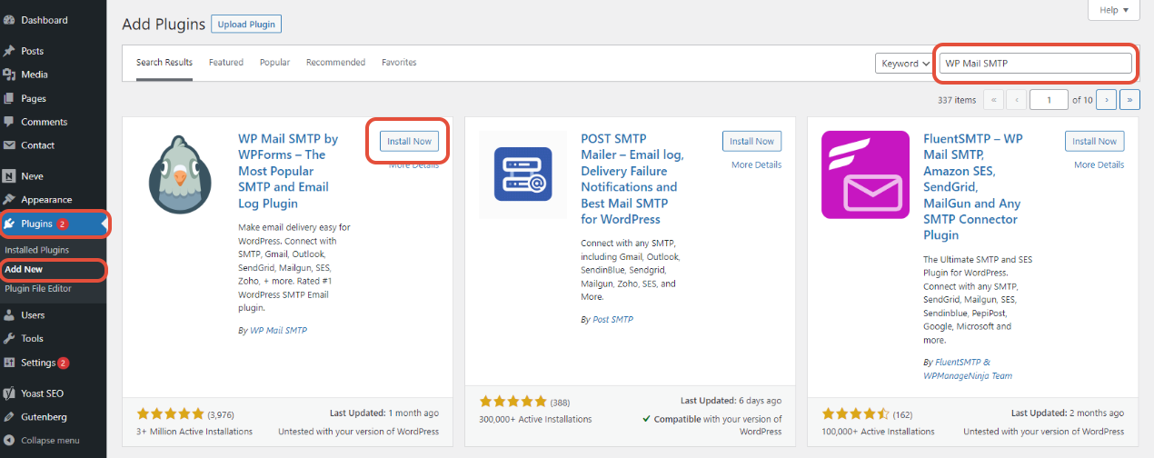Click '3+ Million Active Installations' text

click(x=194, y=432)
